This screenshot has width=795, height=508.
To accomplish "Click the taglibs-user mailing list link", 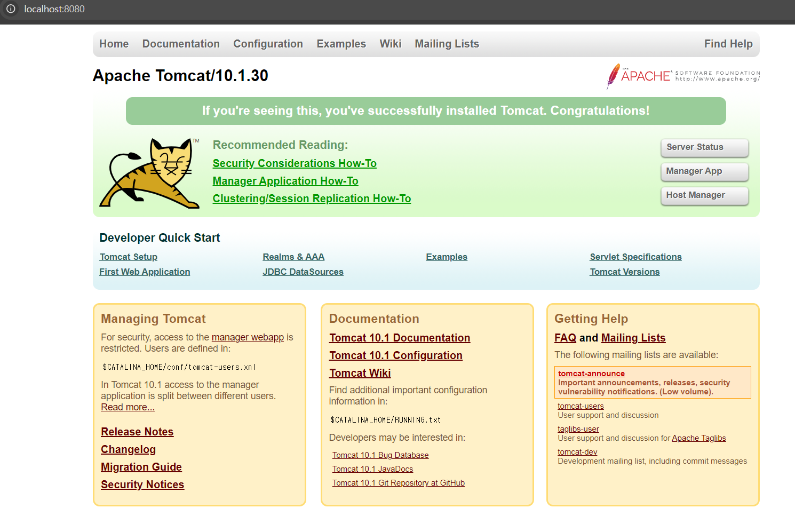I will click(x=578, y=429).
